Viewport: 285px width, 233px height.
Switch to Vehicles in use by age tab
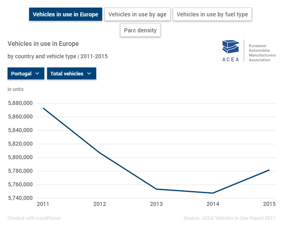[x=137, y=14]
